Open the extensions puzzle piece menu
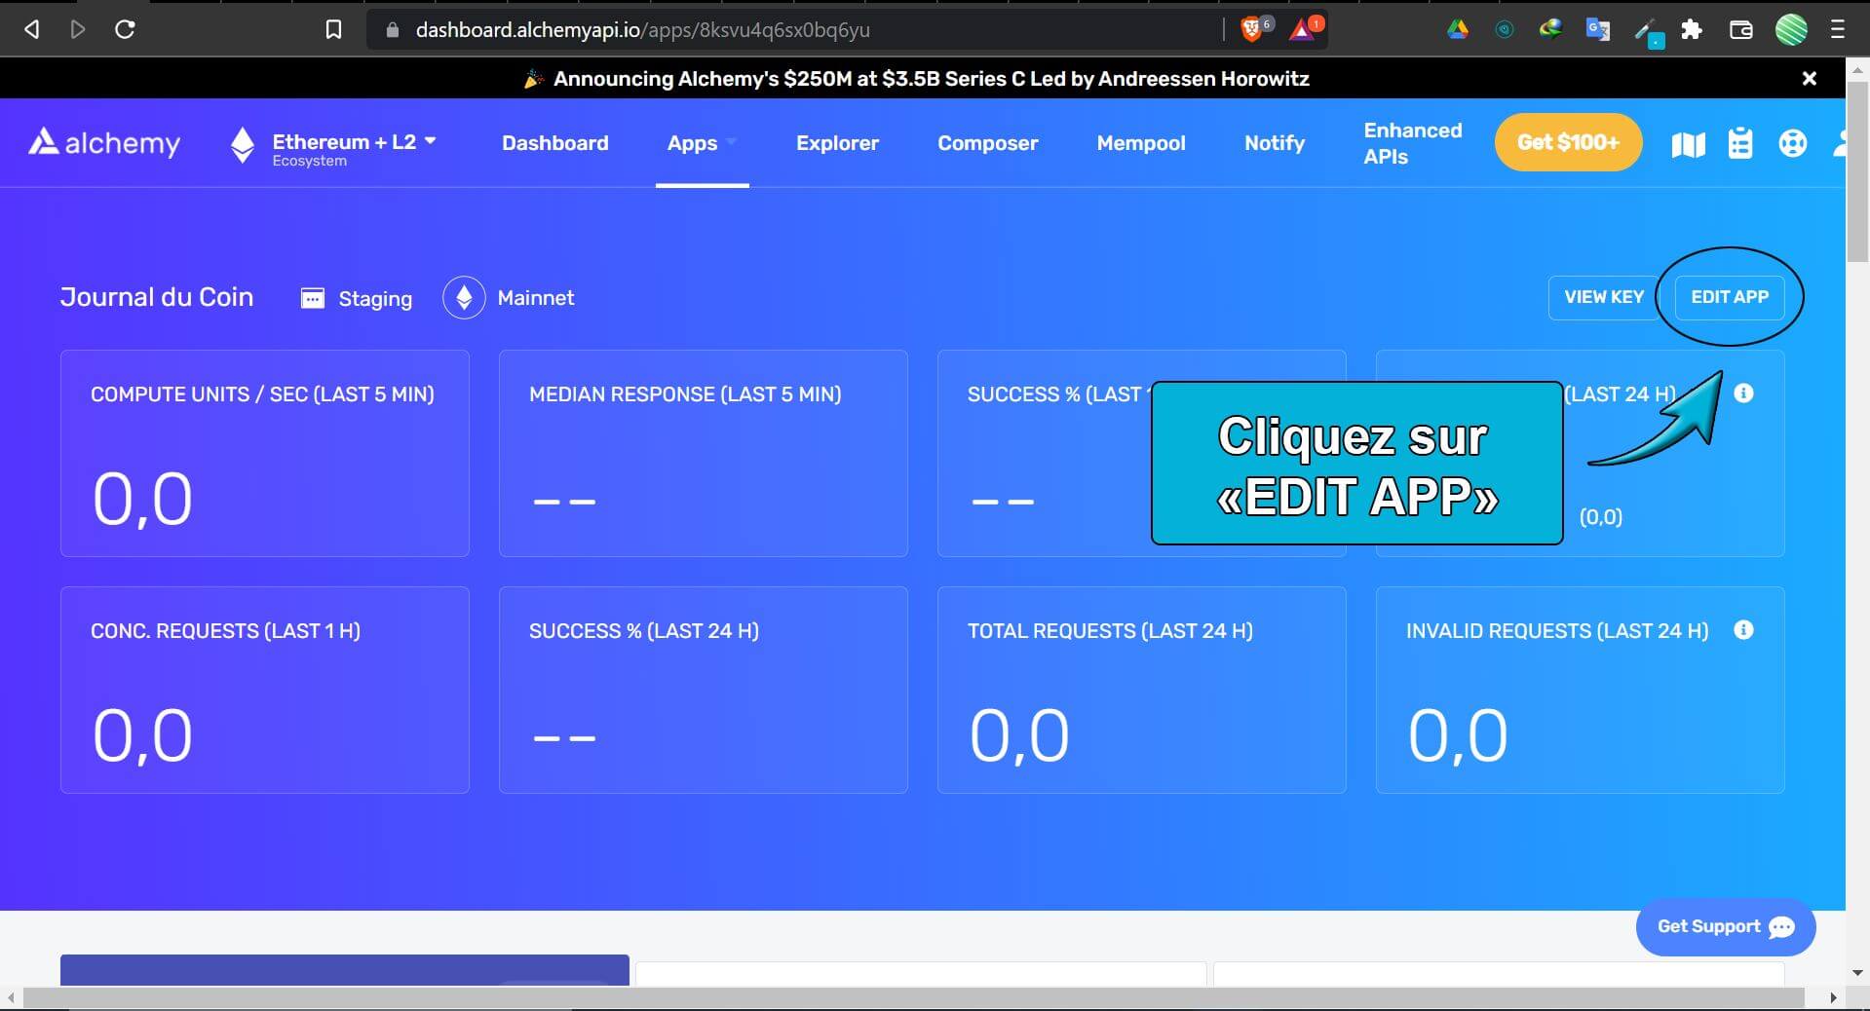 pos(1692,29)
